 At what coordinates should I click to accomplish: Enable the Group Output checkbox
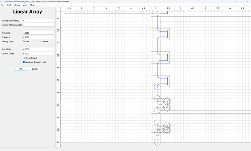click(x=24, y=58)
